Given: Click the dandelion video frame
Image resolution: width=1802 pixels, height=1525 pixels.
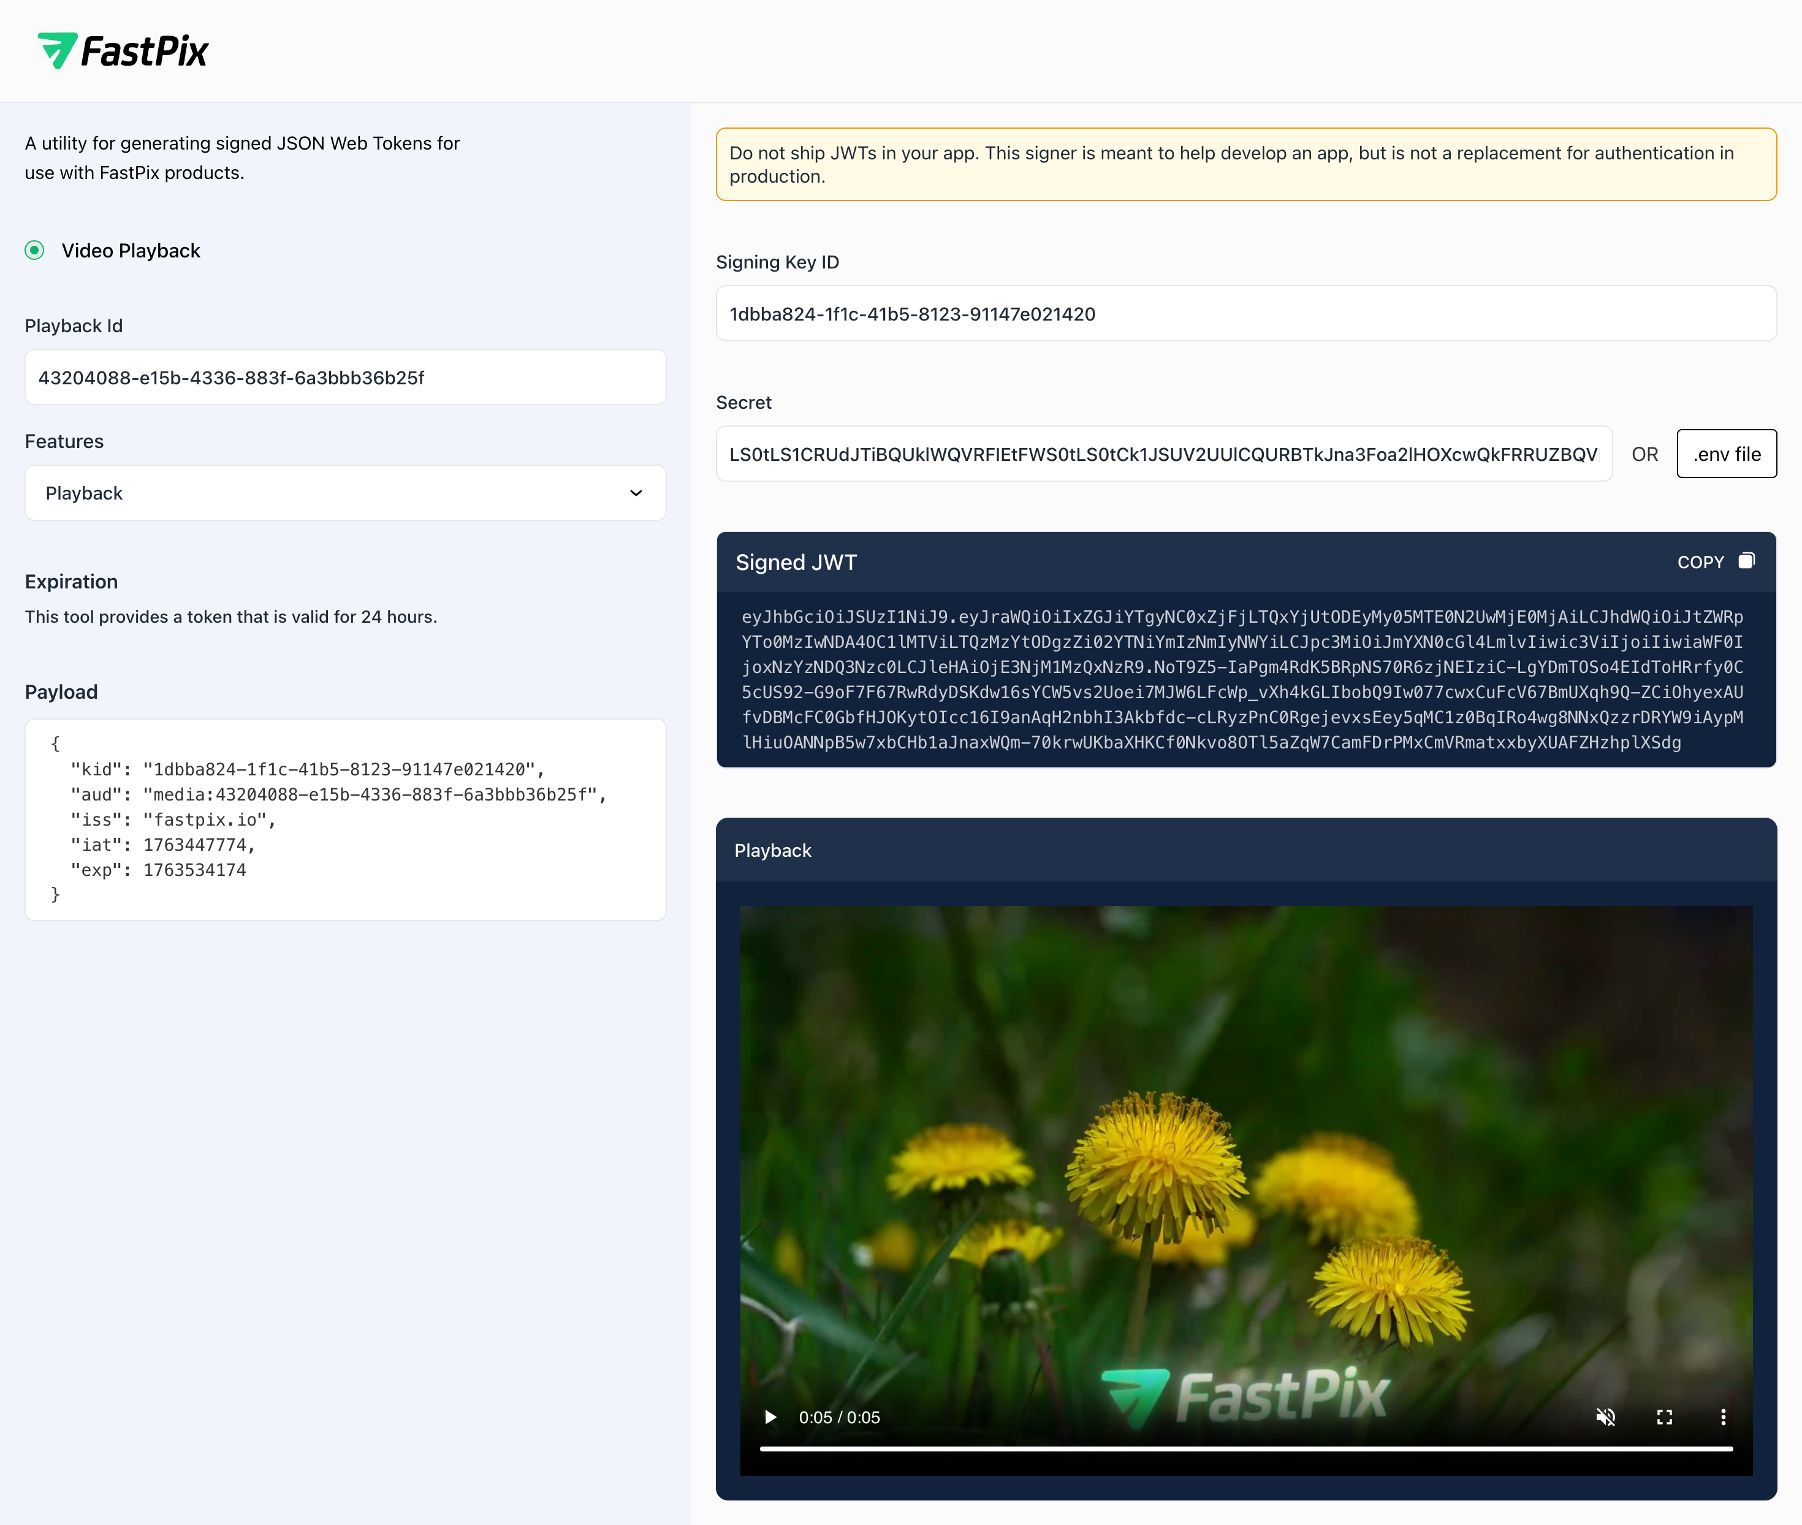Looking at the screenshot, I should click(x=1245, y=1150).
